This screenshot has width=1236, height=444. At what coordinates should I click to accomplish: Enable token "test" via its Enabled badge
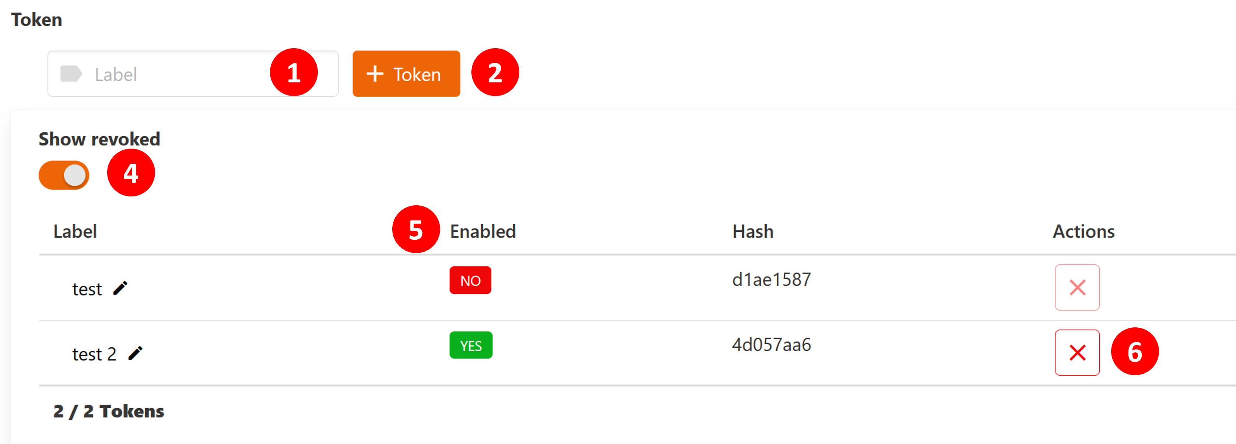(470, 280)
